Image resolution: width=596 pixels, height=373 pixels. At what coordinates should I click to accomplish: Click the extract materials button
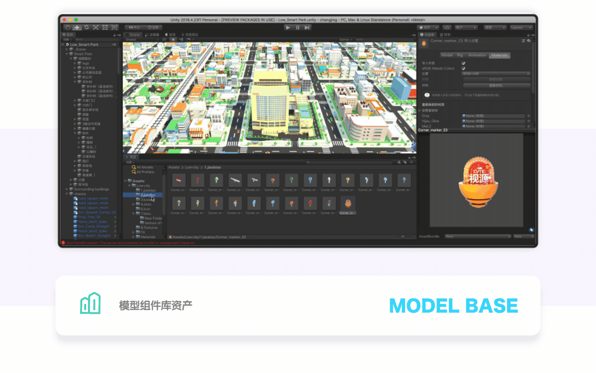[496, 86]
